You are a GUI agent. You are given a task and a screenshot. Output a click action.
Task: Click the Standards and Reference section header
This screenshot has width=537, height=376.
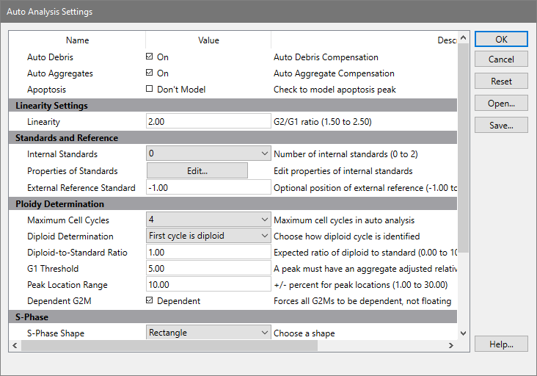(233, 137)
